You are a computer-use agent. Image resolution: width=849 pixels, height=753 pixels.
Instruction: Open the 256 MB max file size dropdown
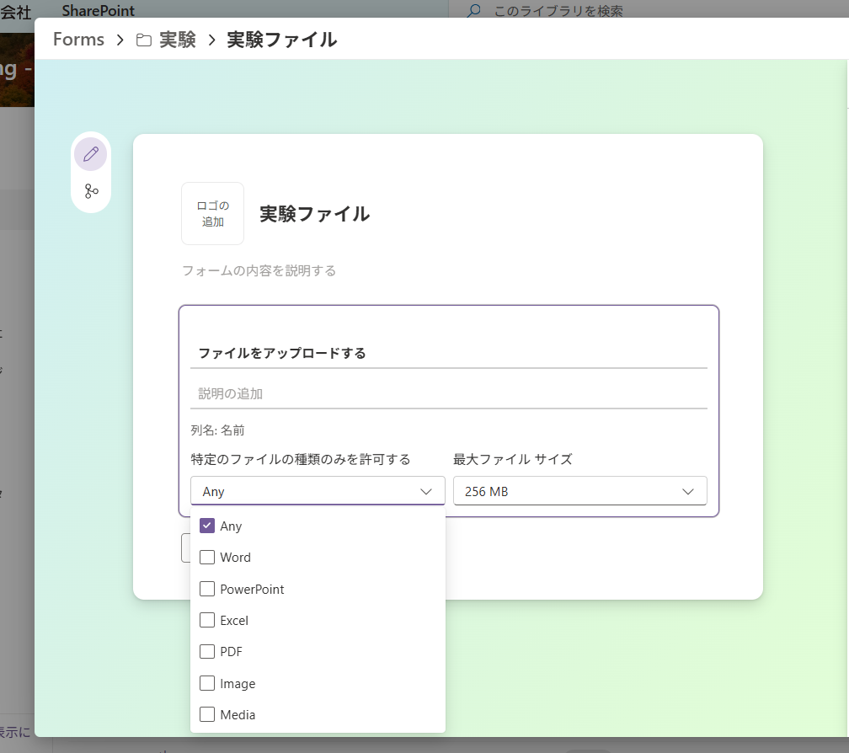579,491
